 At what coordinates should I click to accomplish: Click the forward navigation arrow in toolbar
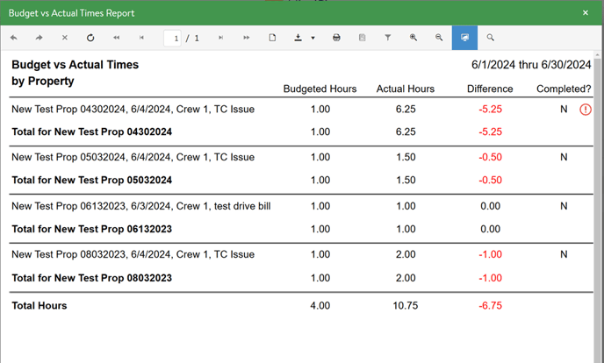[x=40, y=39]
